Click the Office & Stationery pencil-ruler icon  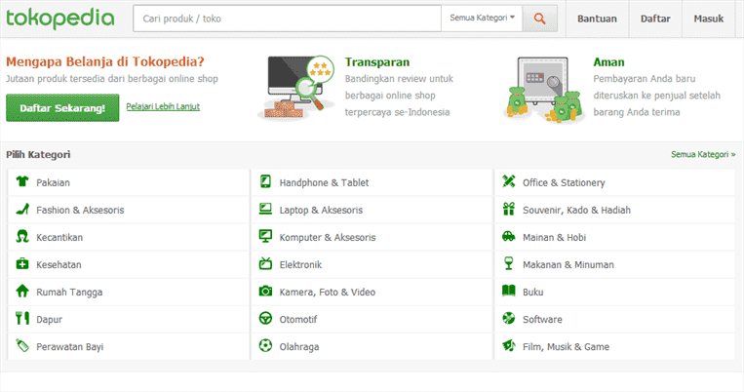[509, 181]
